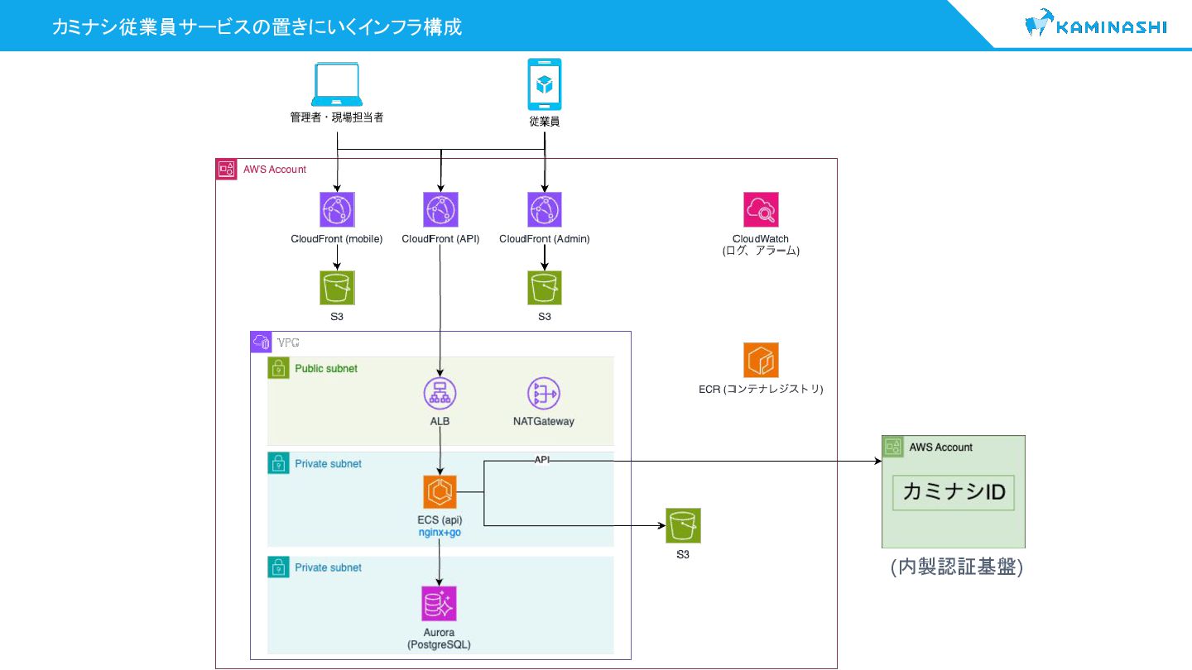The width and height of the screenshot is (1192, 670).
Task: Click the API label on the arrow
Action: coord(542,460)
